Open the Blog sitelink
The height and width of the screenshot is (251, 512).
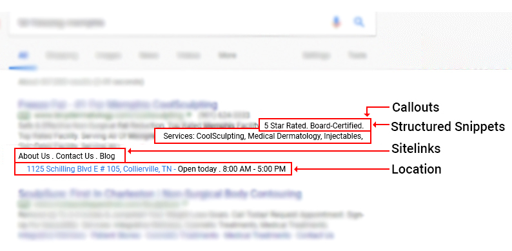pos(107,156)
